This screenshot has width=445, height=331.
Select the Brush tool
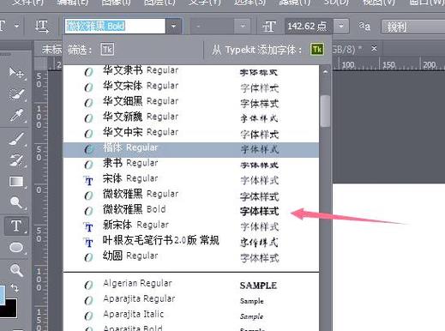[15, 138]
